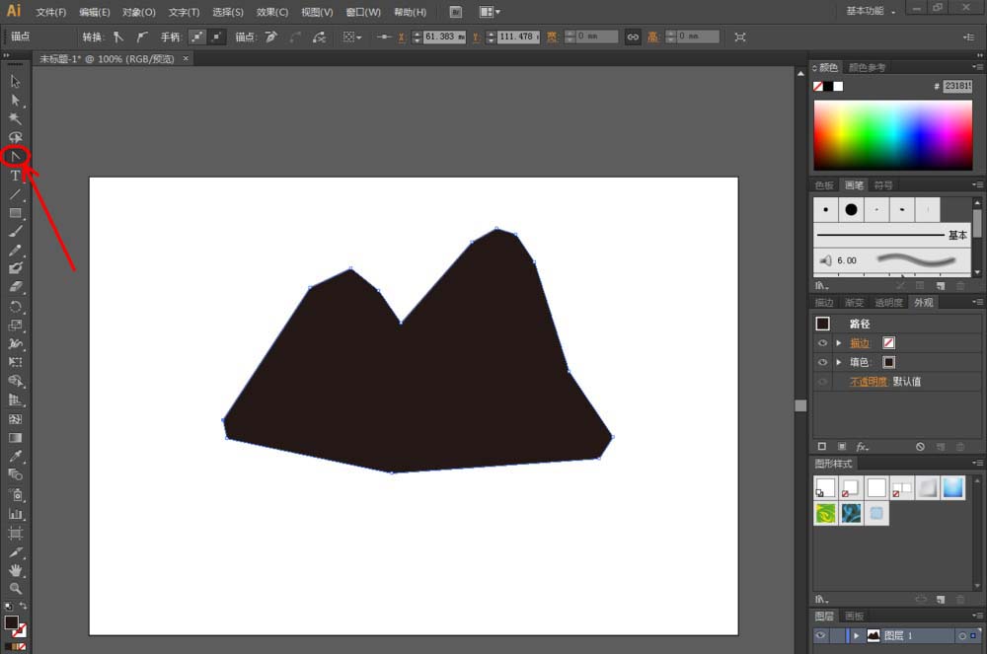Open the 效果(C) menu
987x654 pixels.
(x=272, y=12)
